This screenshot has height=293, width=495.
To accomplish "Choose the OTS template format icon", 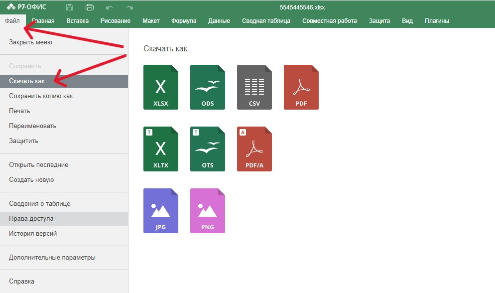I will 207,149.
